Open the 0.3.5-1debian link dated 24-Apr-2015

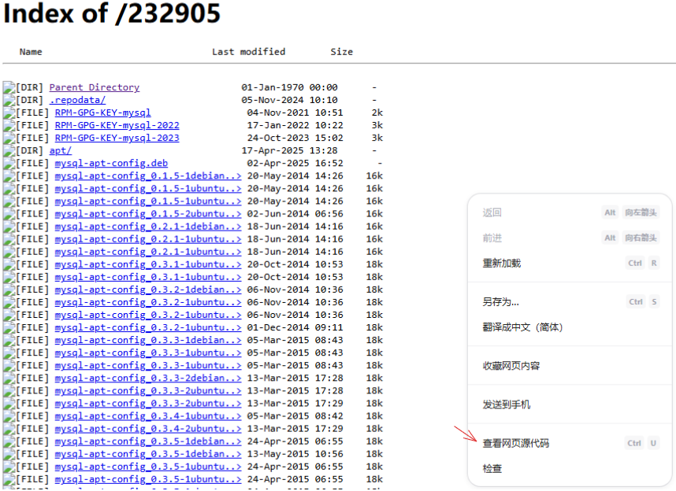click(x=148, y=441)
